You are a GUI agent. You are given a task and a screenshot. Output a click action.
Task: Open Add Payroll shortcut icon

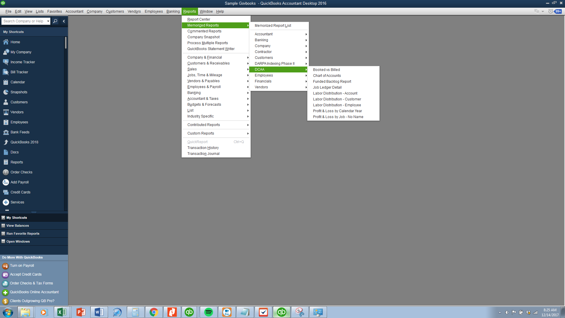(6, 182)
